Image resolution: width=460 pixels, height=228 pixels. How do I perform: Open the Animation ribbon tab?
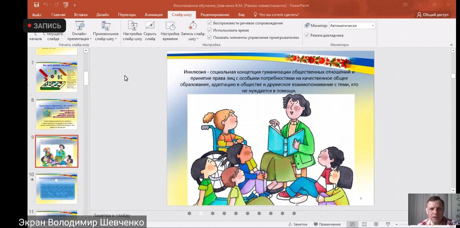point(153,15)
